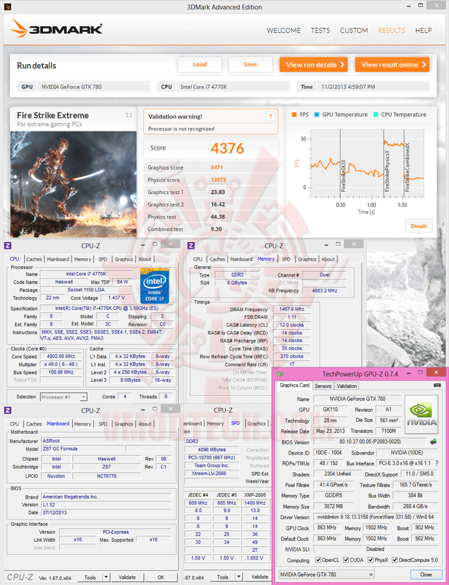Click the CPU Temperature teal legend square
Image resolution: width=449 pixels, height=585 pixels.
point(376,115)
